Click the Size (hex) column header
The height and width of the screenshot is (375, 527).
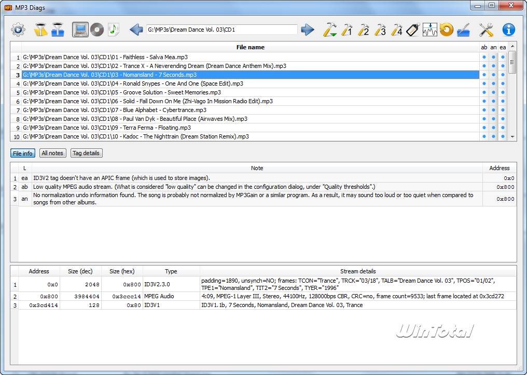[x=122, y=271]
